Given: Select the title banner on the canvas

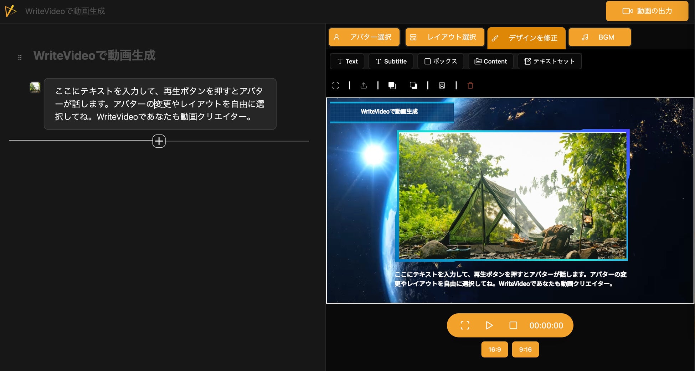Looking at the screenshot, I should pos(392,112).
